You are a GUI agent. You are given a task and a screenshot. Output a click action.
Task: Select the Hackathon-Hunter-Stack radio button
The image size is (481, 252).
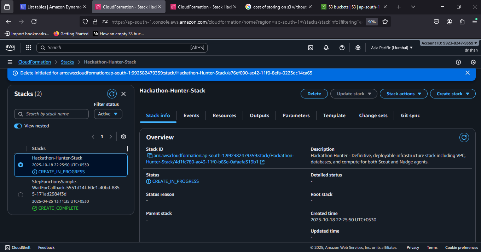click(x=21, y=165)
